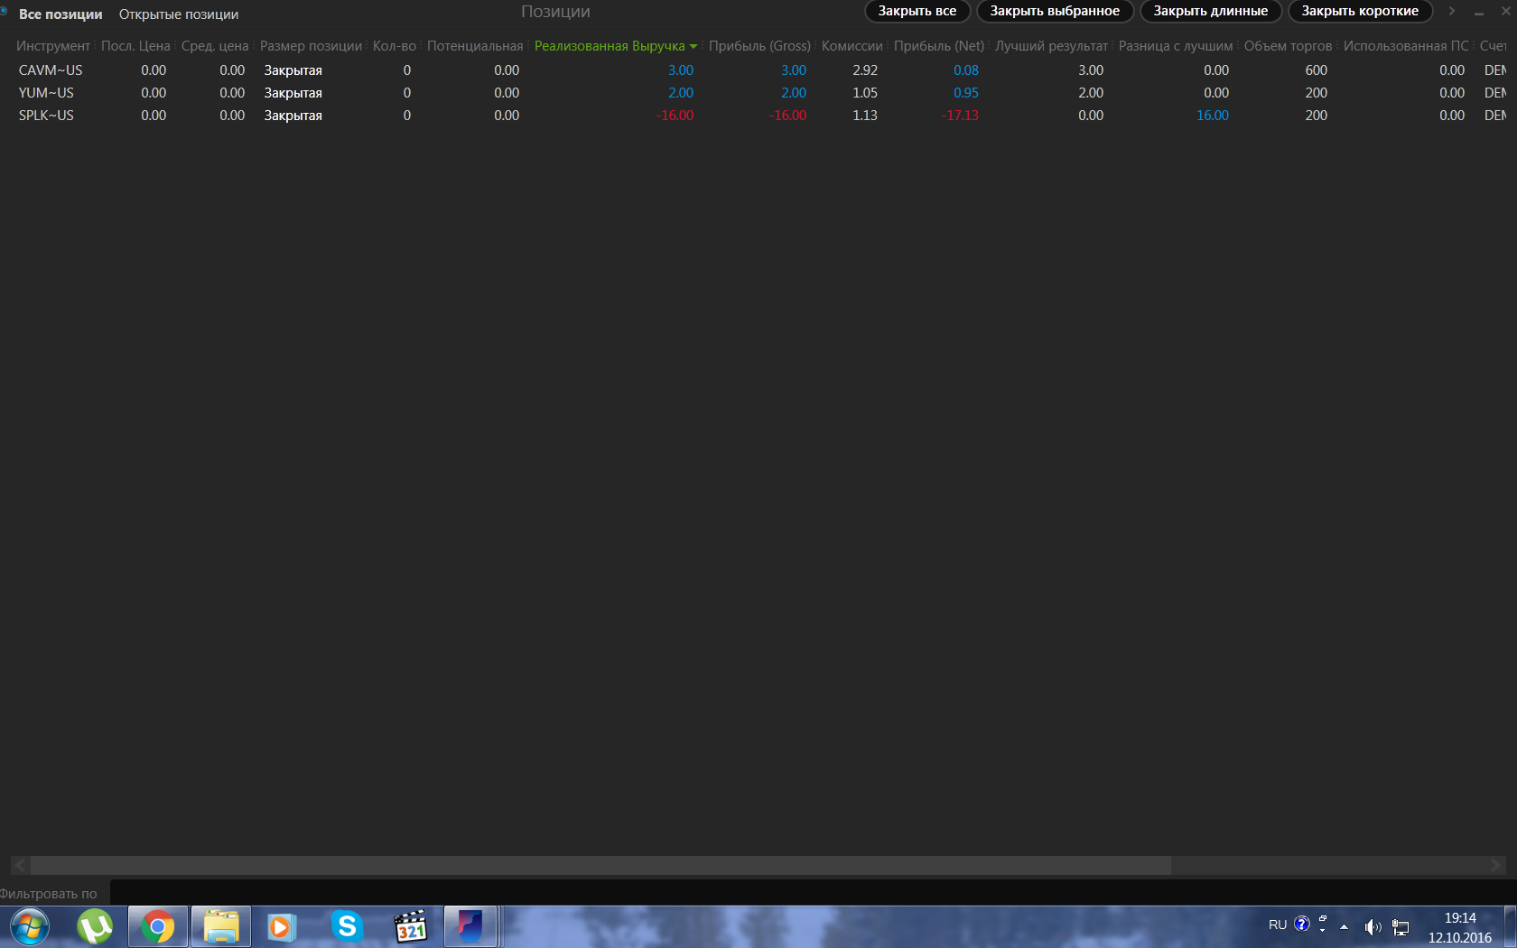Click the help question mark tray icon
1517x948 pixels.
pyautogui.click(x=1301, y=924)
